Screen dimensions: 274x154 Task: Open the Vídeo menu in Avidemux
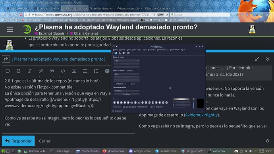point(139,50)
